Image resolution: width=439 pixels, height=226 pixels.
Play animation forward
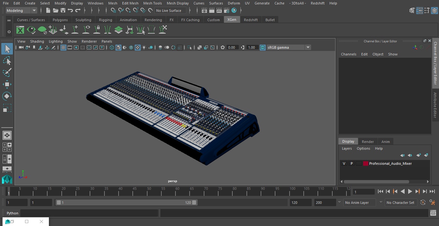[x=410, y=191]
